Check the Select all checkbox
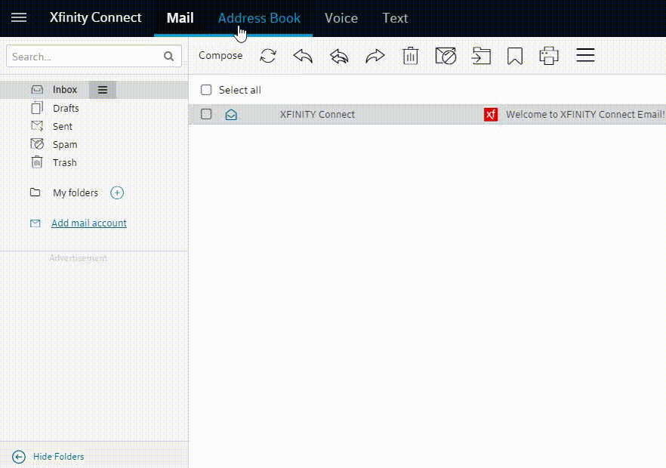 click(206, 90)
